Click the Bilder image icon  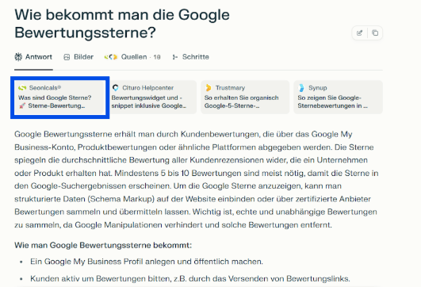tap(67, 57)
